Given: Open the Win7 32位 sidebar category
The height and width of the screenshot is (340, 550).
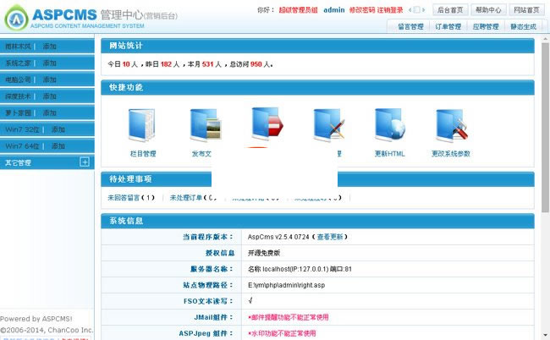Looking at the screenshot, I should (23, 129).
